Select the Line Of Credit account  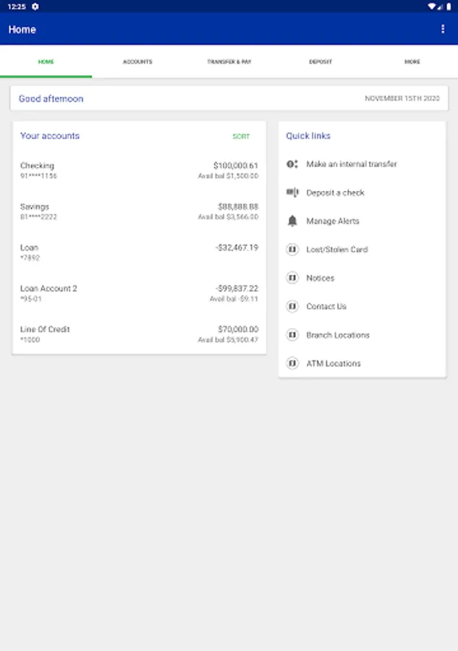coord(139,334)
